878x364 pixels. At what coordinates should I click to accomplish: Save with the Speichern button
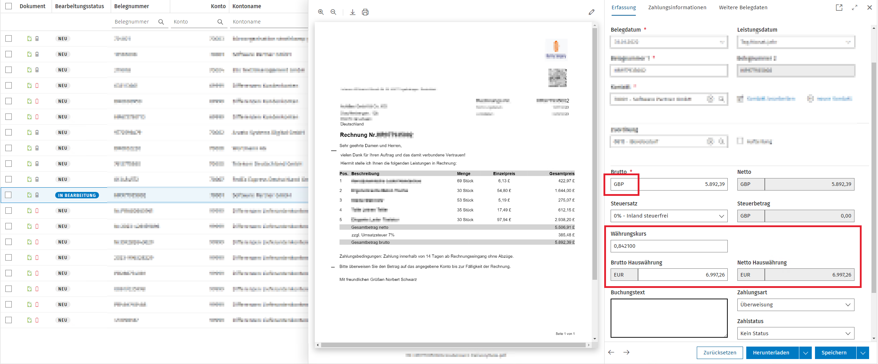835,353
